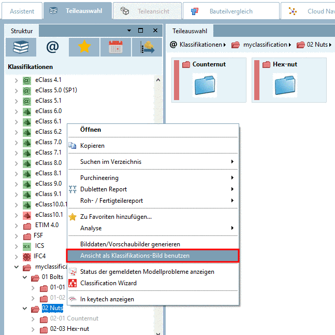Click the eClass 4.1 @ icon
This screenshot has width=335, height=335.
(27, 80)
